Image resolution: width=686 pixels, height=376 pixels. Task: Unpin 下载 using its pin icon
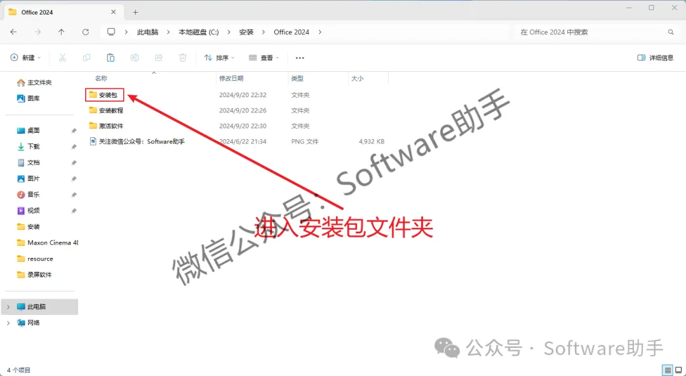coord(74,147)
